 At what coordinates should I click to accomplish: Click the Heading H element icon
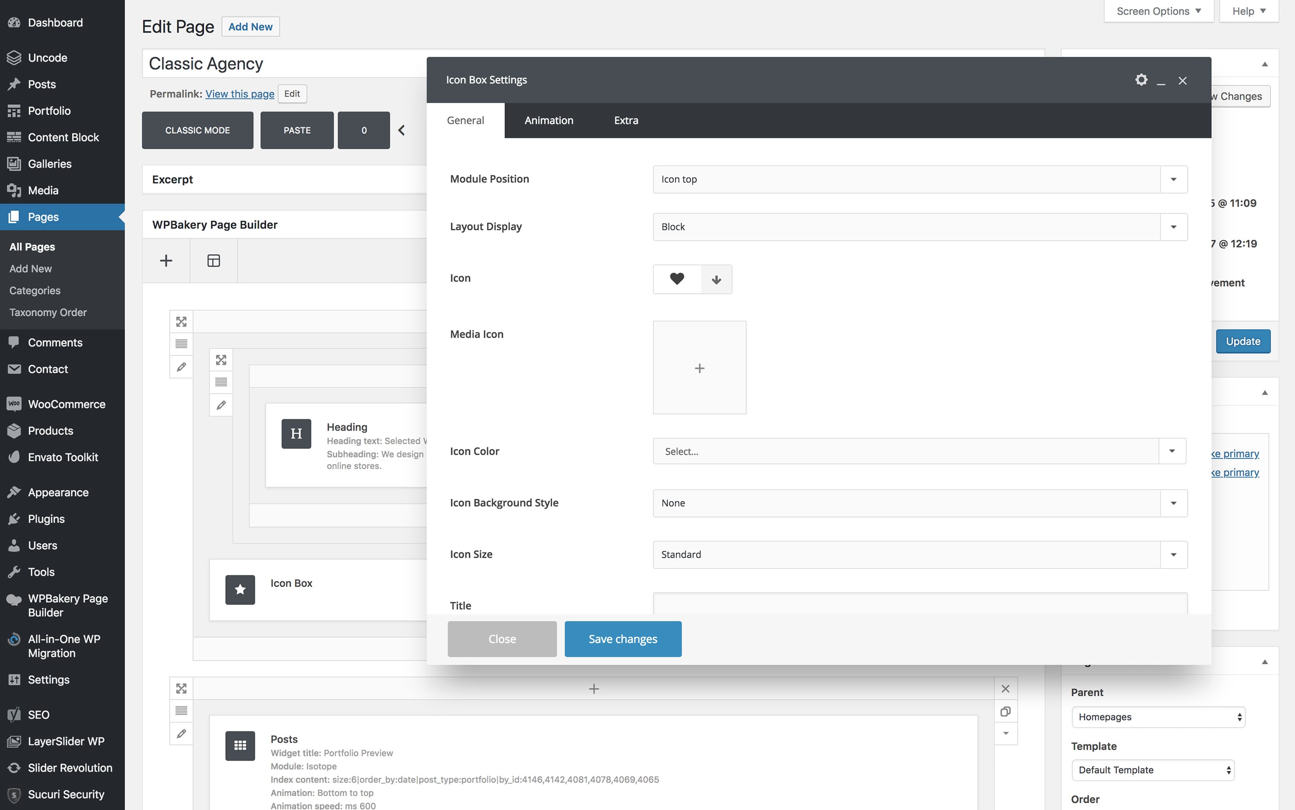(x=296, y=434)
